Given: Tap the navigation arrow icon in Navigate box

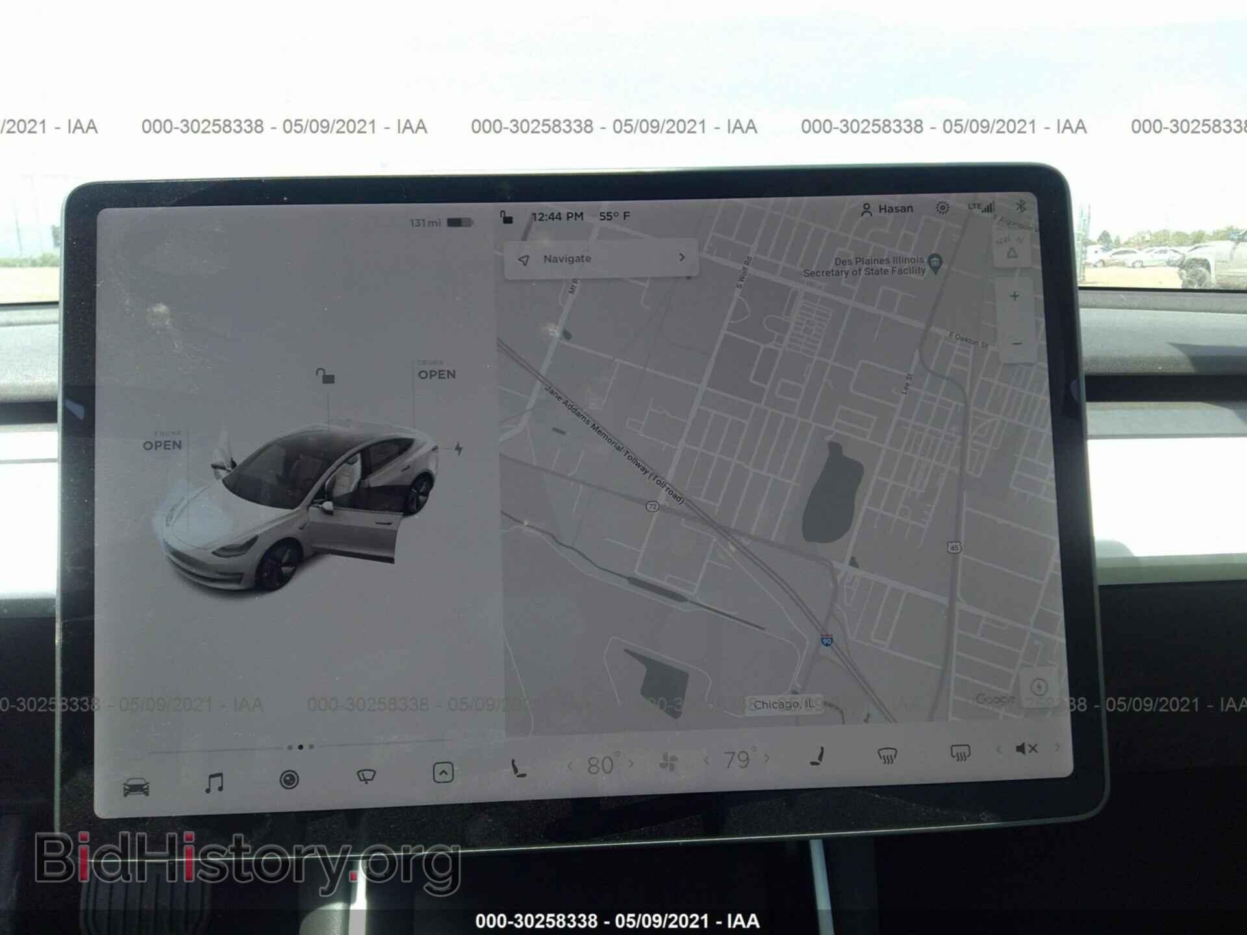Looking at the screenshot, I should (523, 260).
